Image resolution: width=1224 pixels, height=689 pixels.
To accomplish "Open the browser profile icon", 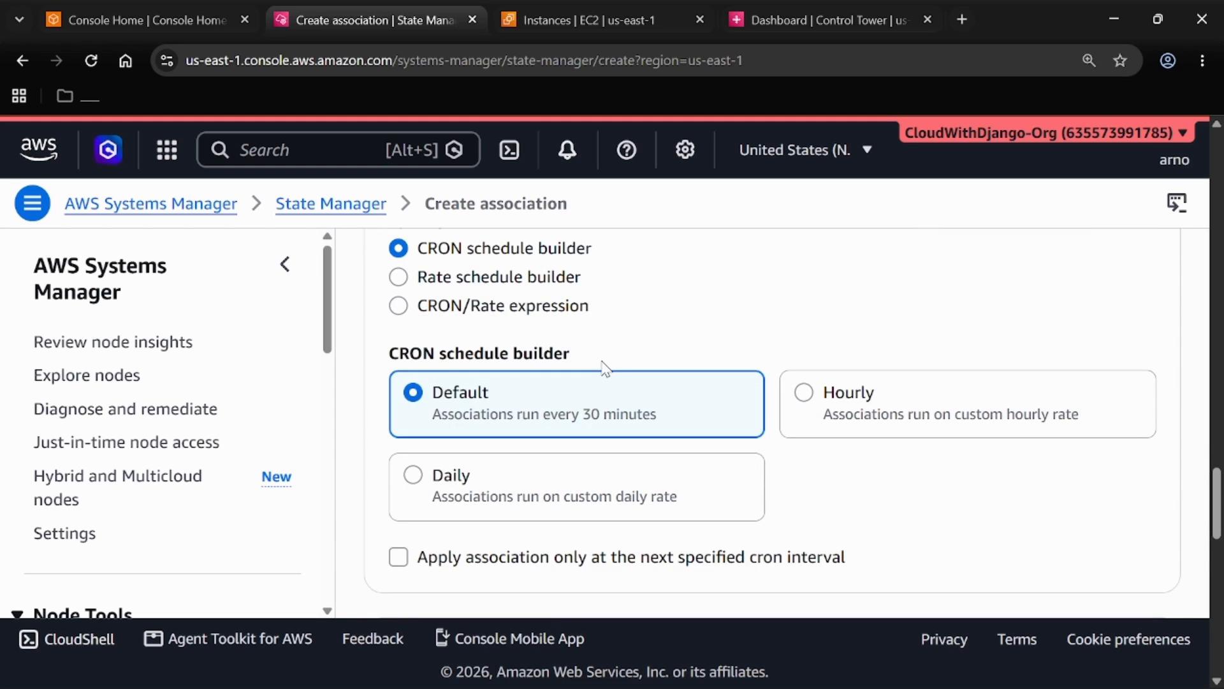I will click(1168, 61).
